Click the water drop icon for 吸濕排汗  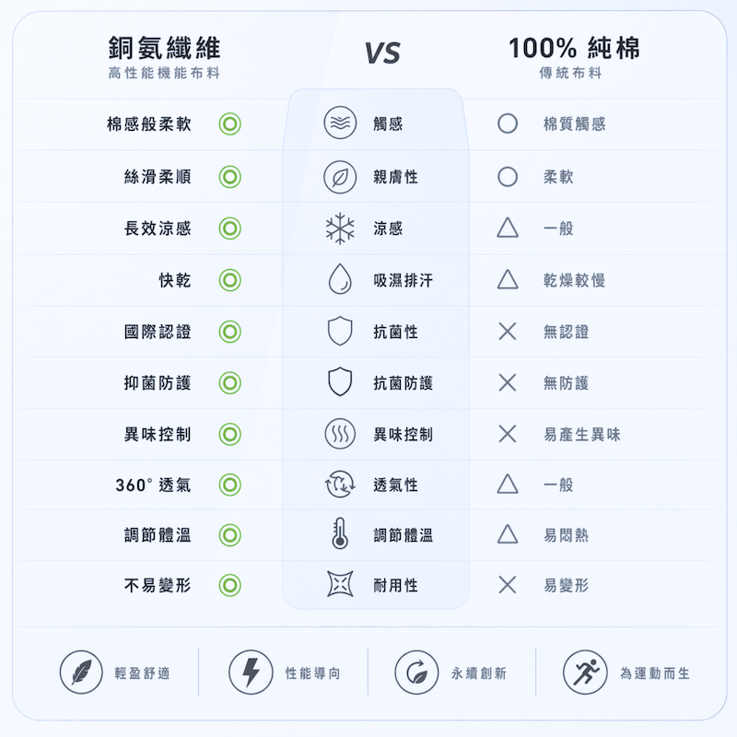click(x=340, y=279)
